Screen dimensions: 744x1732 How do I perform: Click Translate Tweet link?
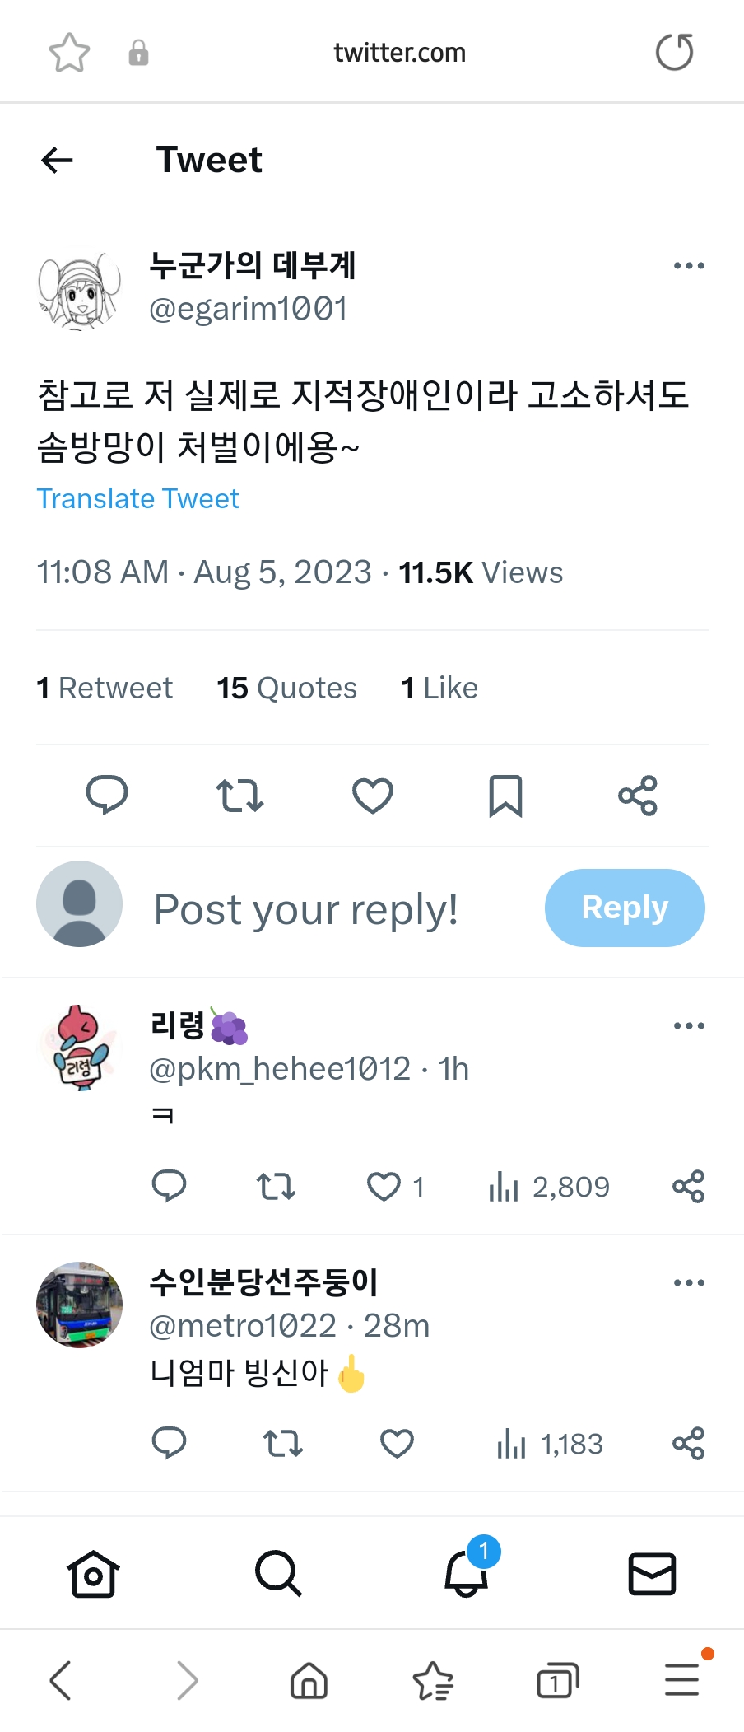[138, 499]
